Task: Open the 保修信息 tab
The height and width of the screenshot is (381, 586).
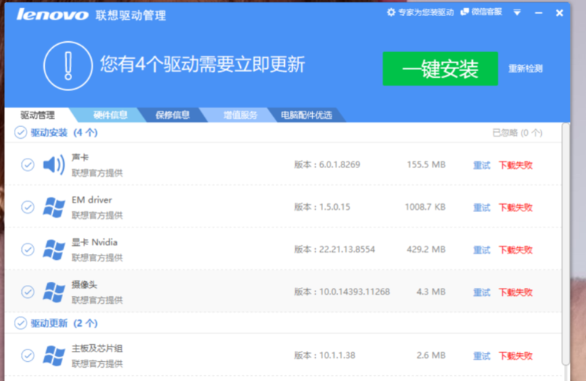Action: coord(173,115)
